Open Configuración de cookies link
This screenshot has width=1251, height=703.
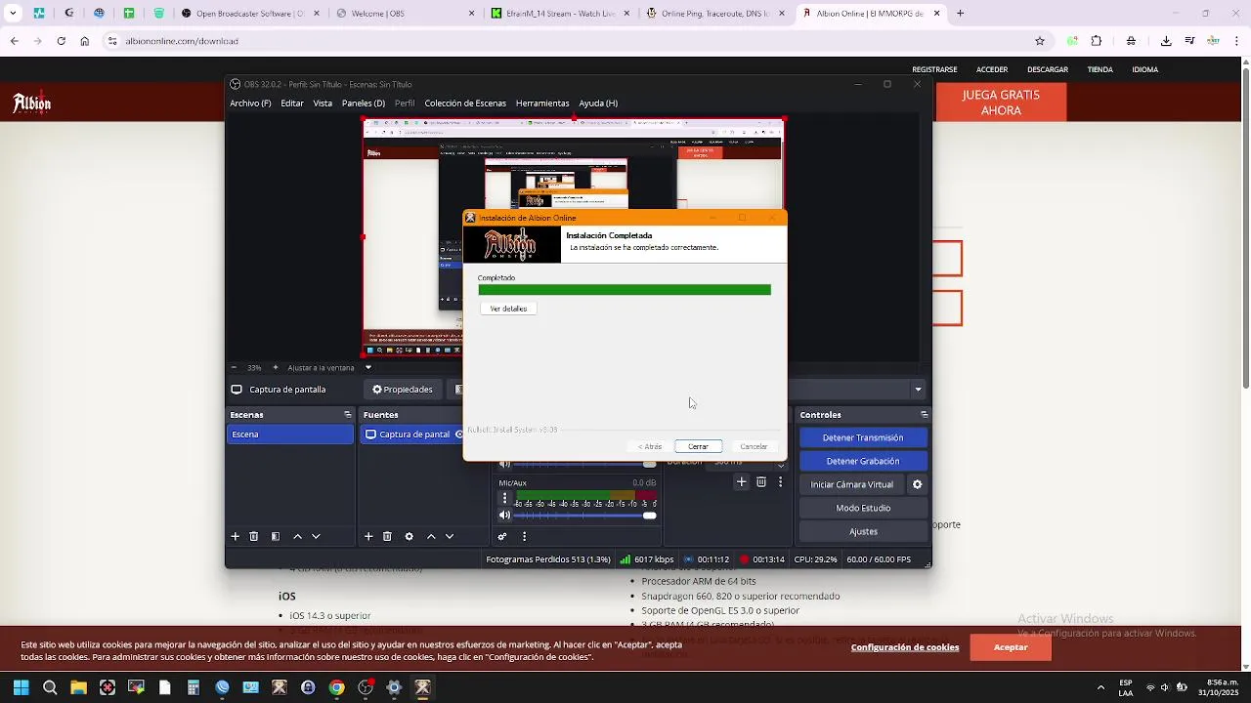coord(905,647)
